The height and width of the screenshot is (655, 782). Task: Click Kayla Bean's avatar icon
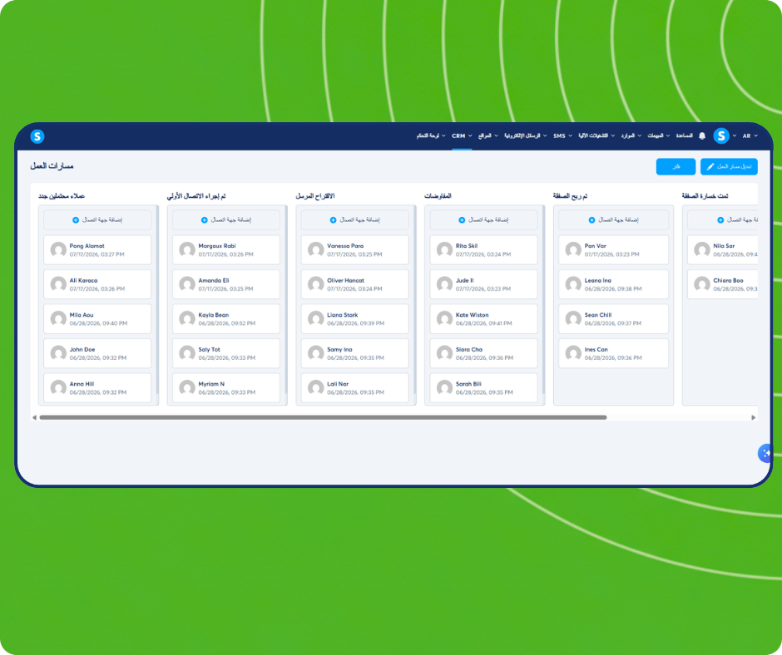coord(187,318)
